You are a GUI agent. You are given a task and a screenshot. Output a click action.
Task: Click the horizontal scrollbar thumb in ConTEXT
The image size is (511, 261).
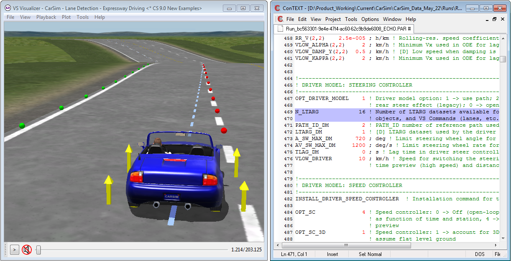point(345,246)
